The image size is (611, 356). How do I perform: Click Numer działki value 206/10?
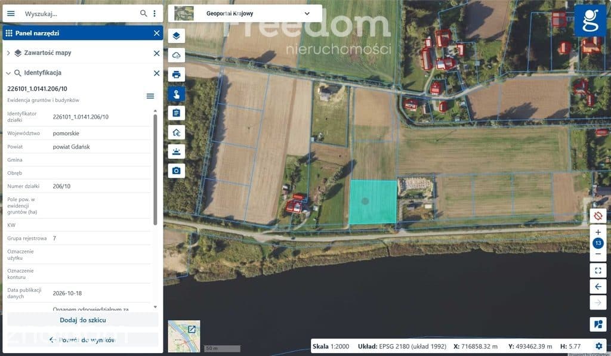pos(61,186)
